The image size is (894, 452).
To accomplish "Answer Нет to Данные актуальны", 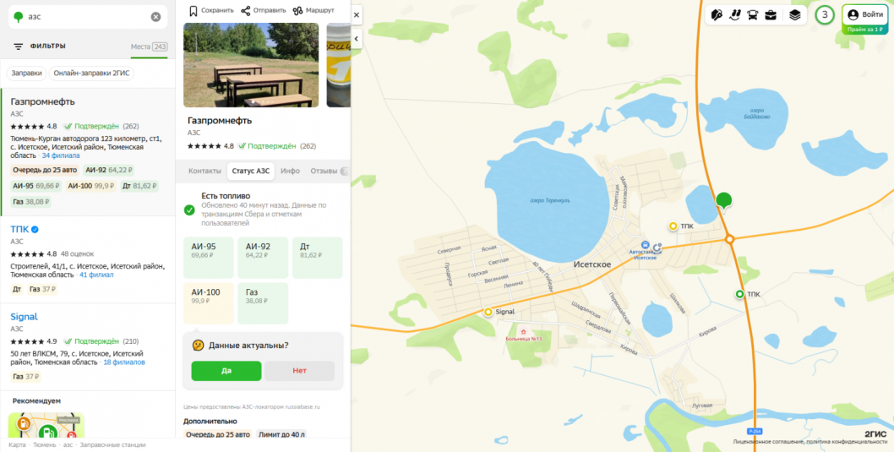I will (x=299, y=371).
